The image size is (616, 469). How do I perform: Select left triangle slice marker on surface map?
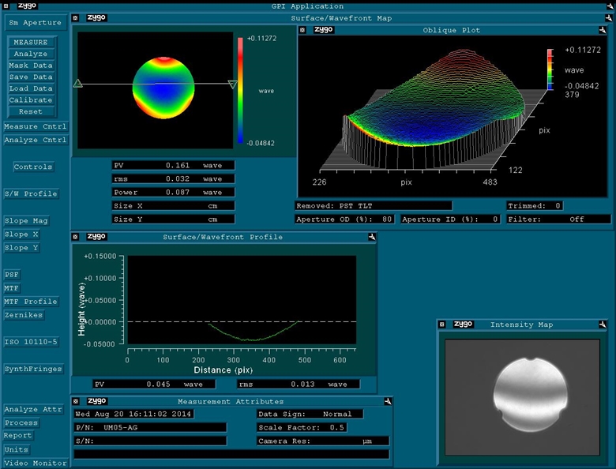pos(77,83)
